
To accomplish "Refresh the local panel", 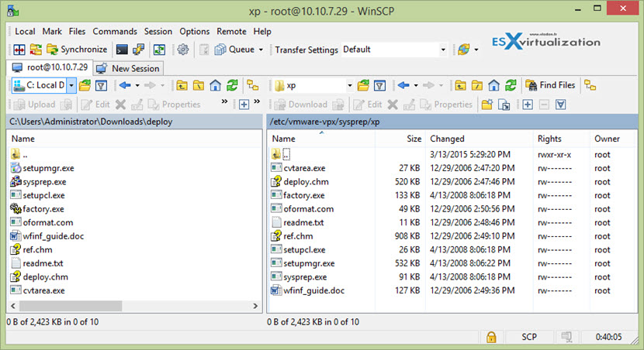I will tap(232, 85).
